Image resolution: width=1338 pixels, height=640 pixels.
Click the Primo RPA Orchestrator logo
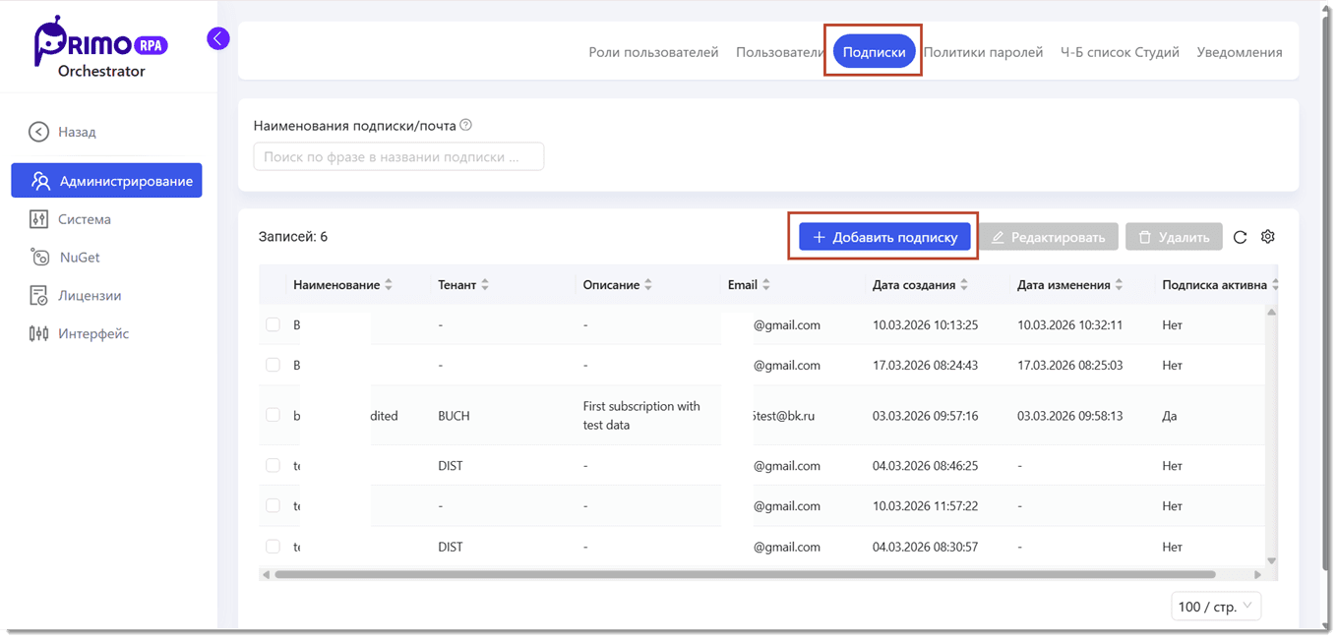[100, 47]
